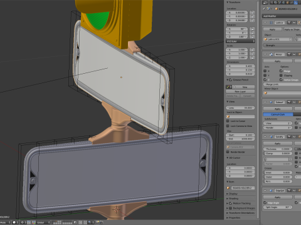
Task: Open the Modifiers tab wrench icon
Action: tap(296, 2)
